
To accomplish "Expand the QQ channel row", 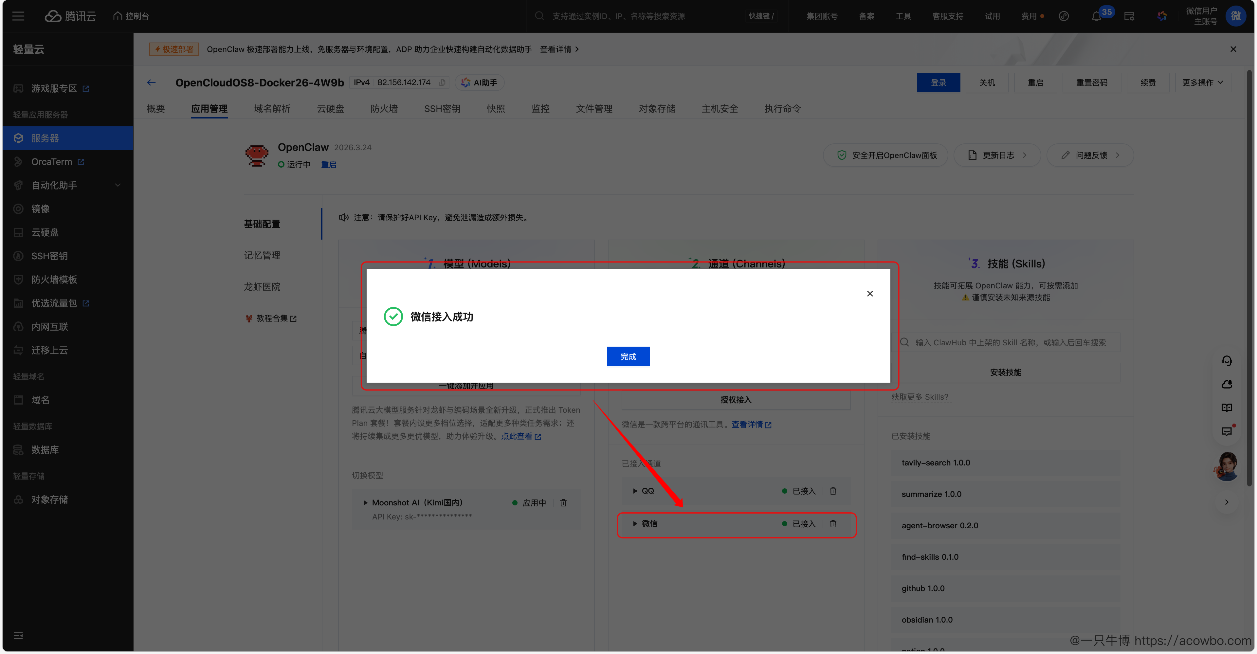I will click(x=635, y=491).
